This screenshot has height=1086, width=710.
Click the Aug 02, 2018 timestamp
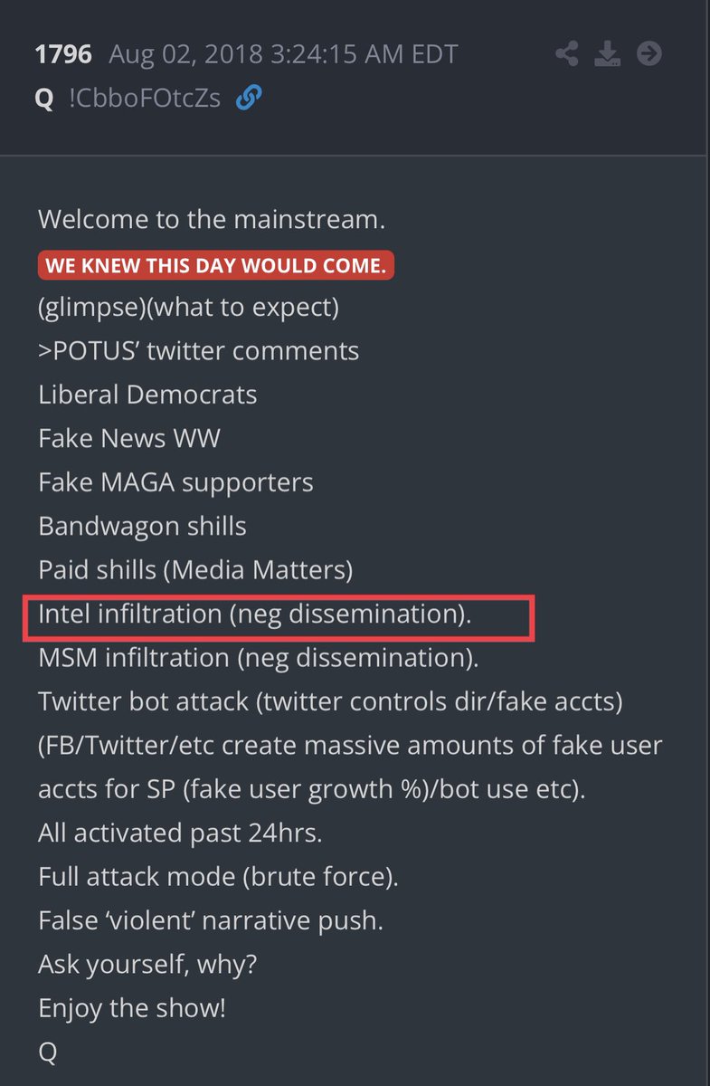[x=283, y=54]
